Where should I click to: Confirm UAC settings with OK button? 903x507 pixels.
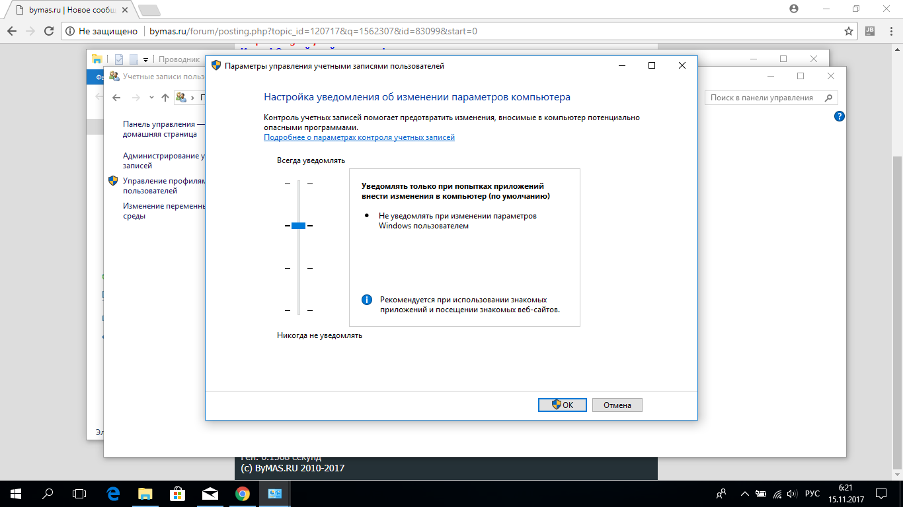tap(562, 405)
